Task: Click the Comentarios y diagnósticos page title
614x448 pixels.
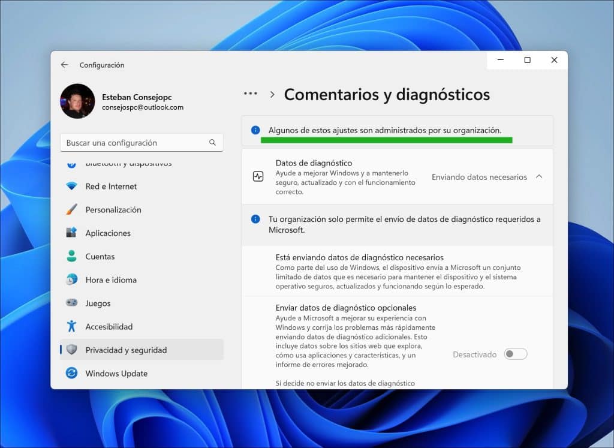Action: point(387,94)
